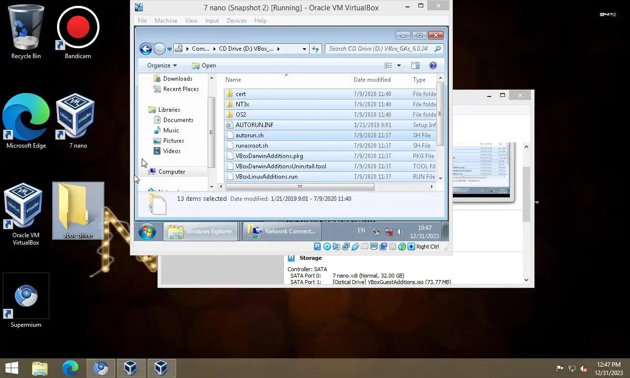Click the Explorer Back navigation arrow
The height and width of the screenshot is (378, 630).
[146, 49]
